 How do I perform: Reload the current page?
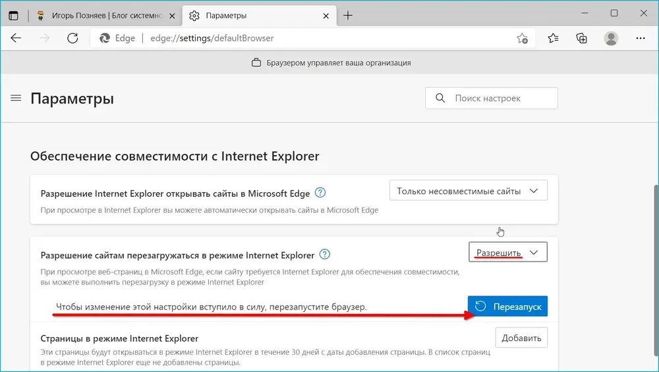[72, 38]
